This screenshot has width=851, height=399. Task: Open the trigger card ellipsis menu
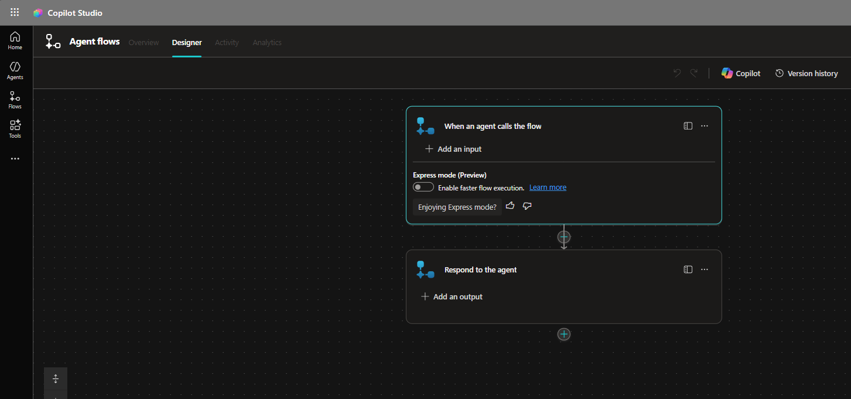click(705, 126)
